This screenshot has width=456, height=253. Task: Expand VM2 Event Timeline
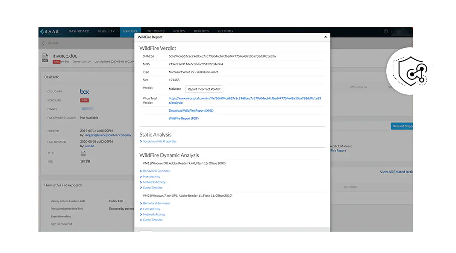pos(153,220)
